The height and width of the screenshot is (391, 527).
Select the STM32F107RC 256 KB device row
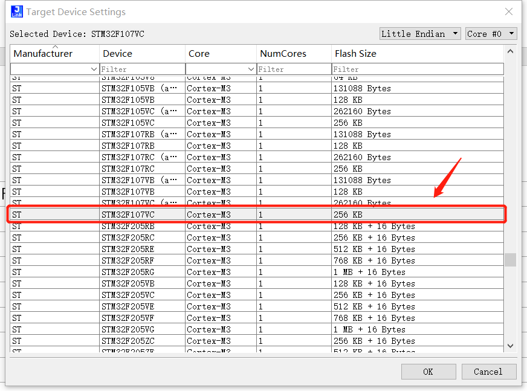click(257, 169)
